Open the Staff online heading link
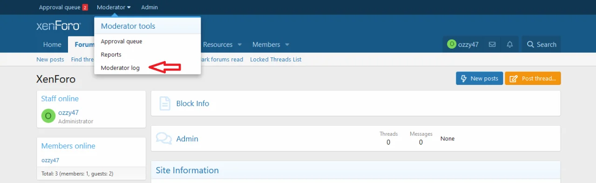 60,99
